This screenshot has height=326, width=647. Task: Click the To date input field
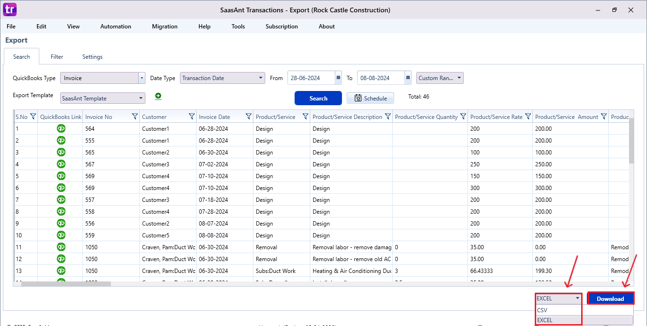(x=381, y=78)
